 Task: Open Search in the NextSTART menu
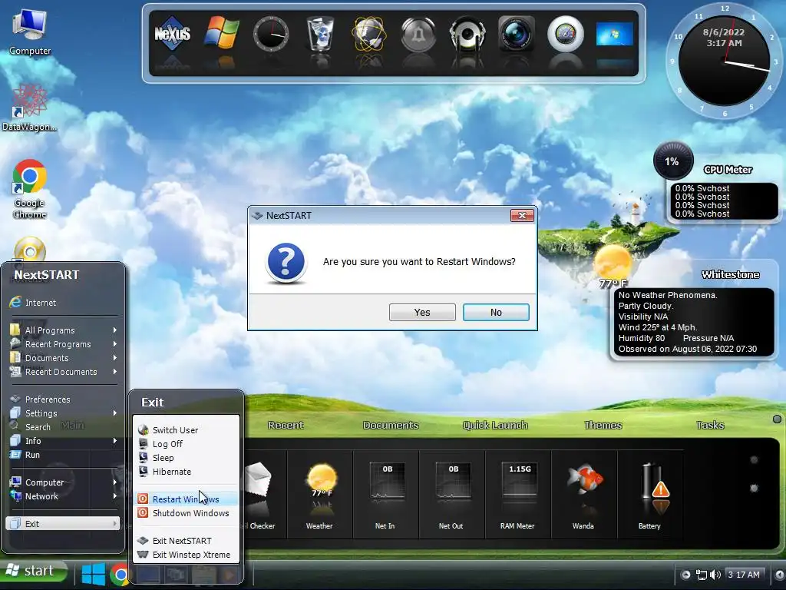tap(63, 427)
